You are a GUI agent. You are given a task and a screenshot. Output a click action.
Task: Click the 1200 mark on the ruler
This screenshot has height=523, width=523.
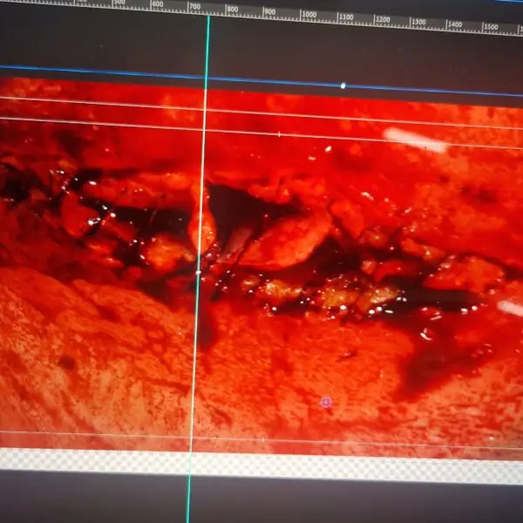[382, 20]
